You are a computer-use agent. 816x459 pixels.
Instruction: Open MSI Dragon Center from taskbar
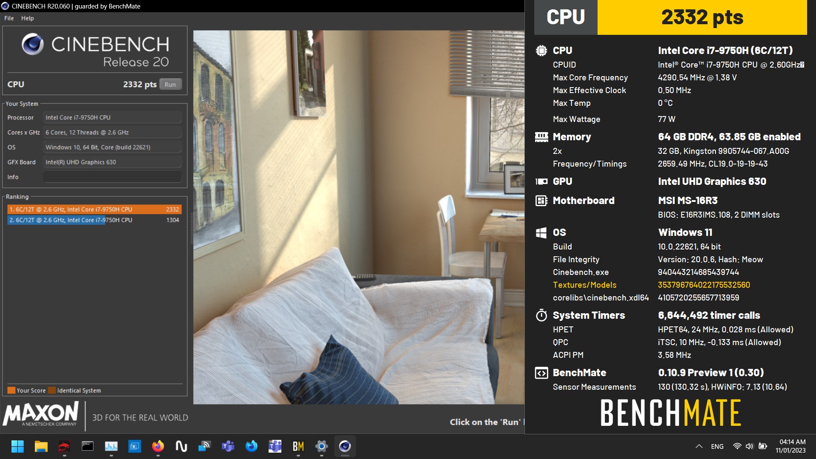click(64, 446)
